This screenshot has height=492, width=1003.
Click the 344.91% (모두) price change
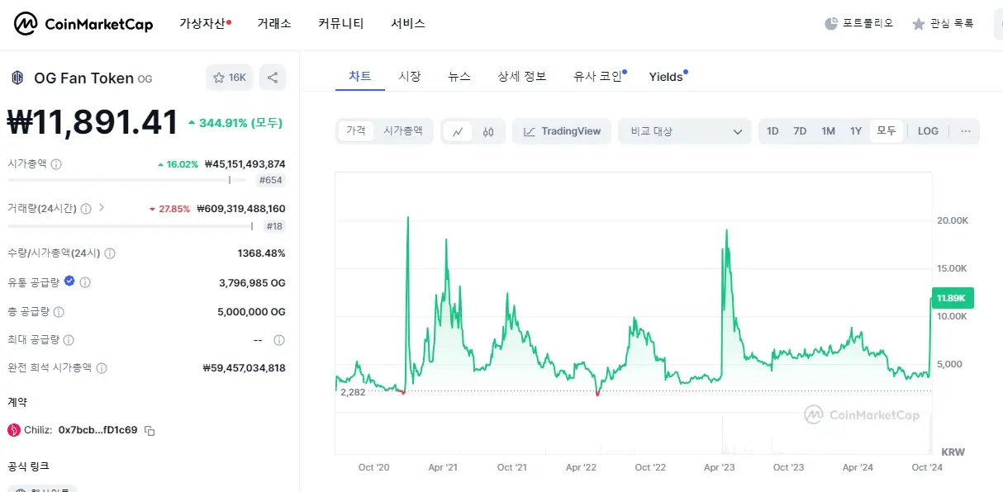(235, 123)
